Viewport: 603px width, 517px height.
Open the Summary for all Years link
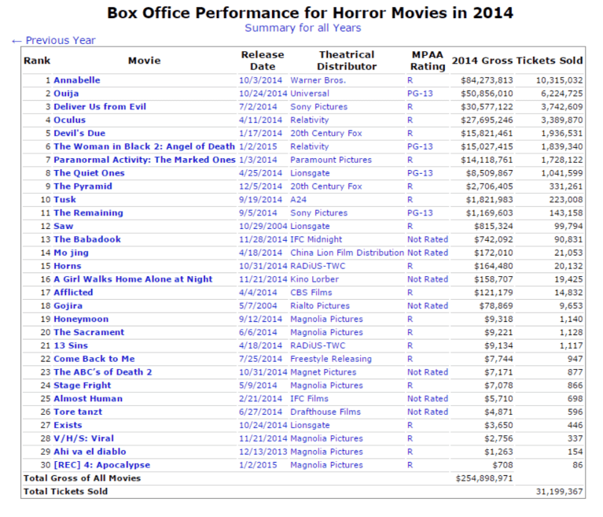click(x=303, y=28)
